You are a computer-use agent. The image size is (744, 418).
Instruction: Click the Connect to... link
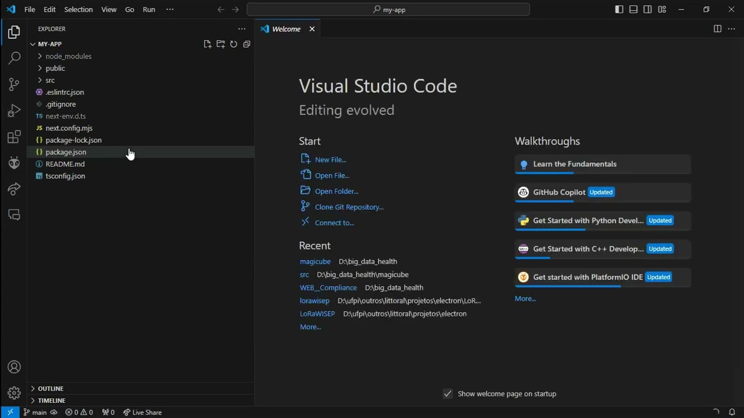(x=334, y=222)
